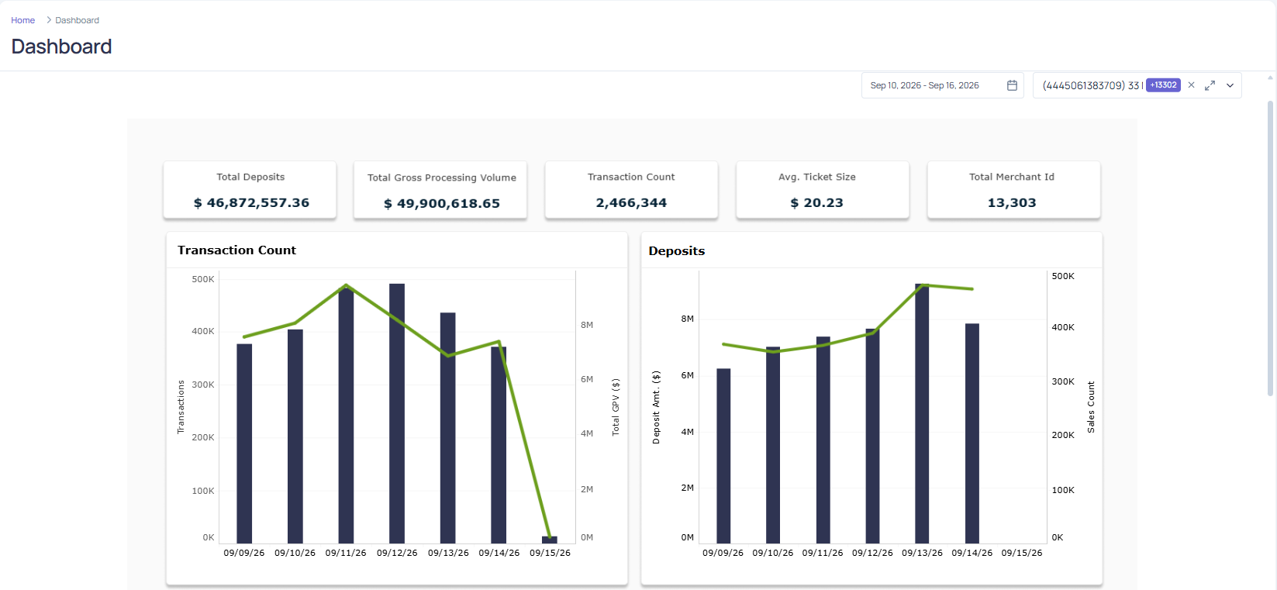Image resolution: width=1277 pixels, height=590 pixels.
Task: Open the calendar date picker icon
Action: (1012, 85)
